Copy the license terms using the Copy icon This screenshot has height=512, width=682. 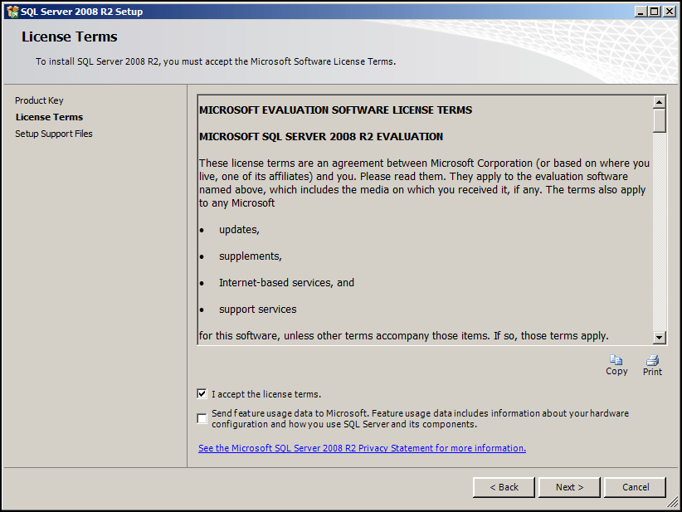616,360
